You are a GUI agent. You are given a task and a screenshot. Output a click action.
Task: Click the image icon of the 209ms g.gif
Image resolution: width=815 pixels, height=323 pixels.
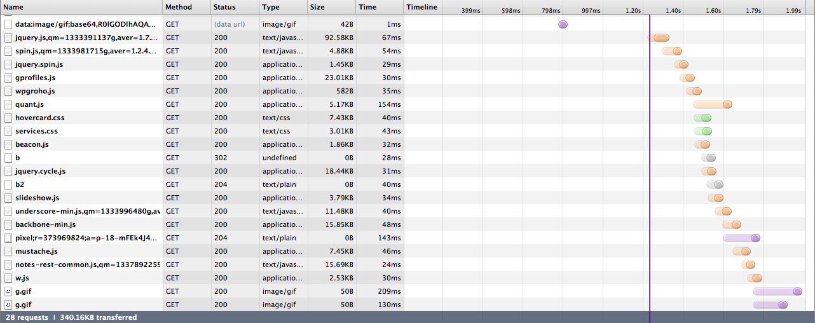(8, 291)
